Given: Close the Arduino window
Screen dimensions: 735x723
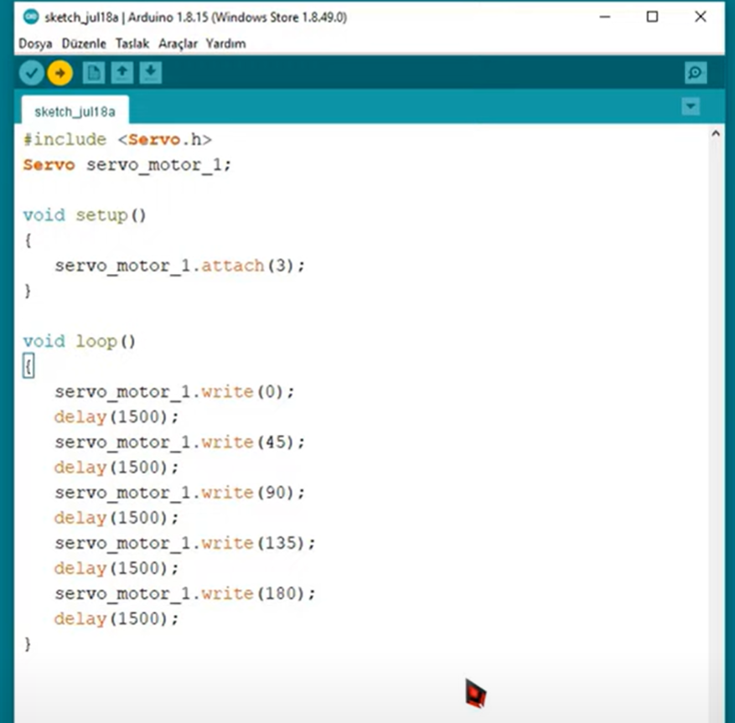Looking at the screenshot, I should (701, 17).
